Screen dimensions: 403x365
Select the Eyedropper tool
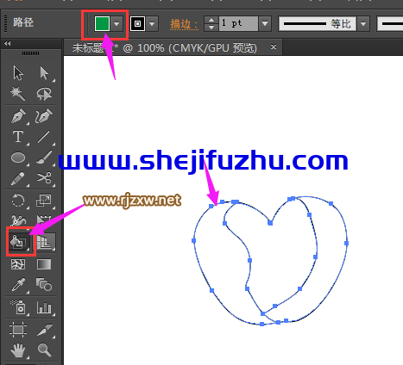18,285
